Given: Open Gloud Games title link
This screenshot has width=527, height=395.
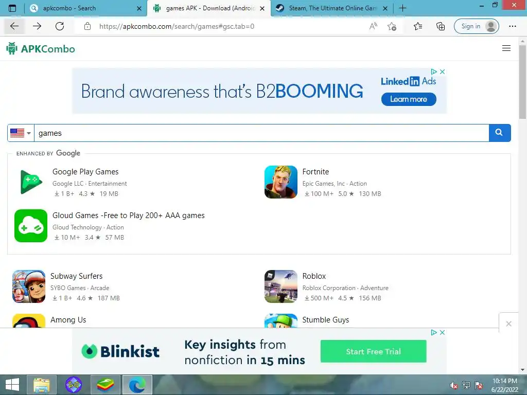Looking at the screenshot, I should click(128, 216).
